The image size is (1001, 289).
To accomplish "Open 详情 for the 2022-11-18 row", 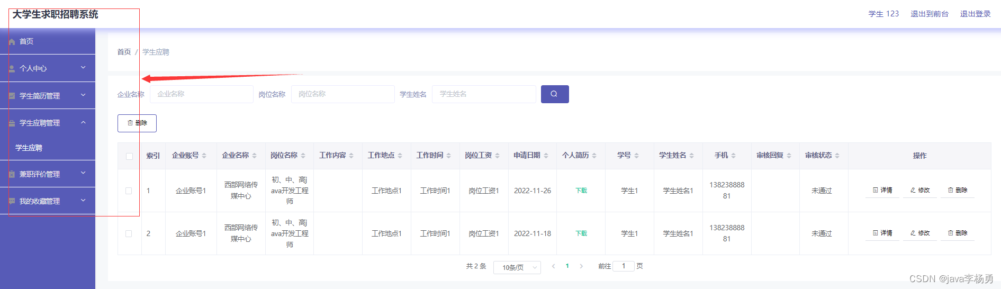I will click(882, 233).
